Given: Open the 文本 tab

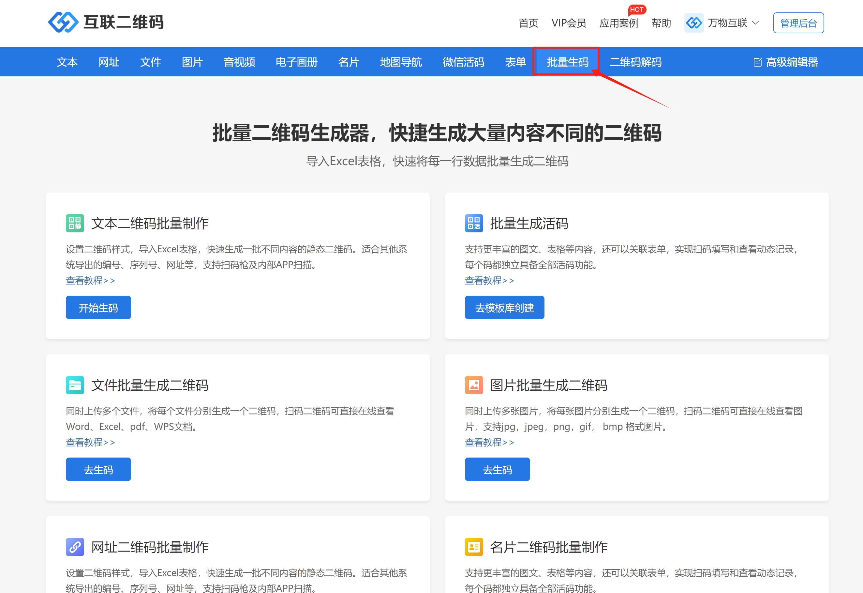Looking at the screenshot, I should click(x=67, y=62).
